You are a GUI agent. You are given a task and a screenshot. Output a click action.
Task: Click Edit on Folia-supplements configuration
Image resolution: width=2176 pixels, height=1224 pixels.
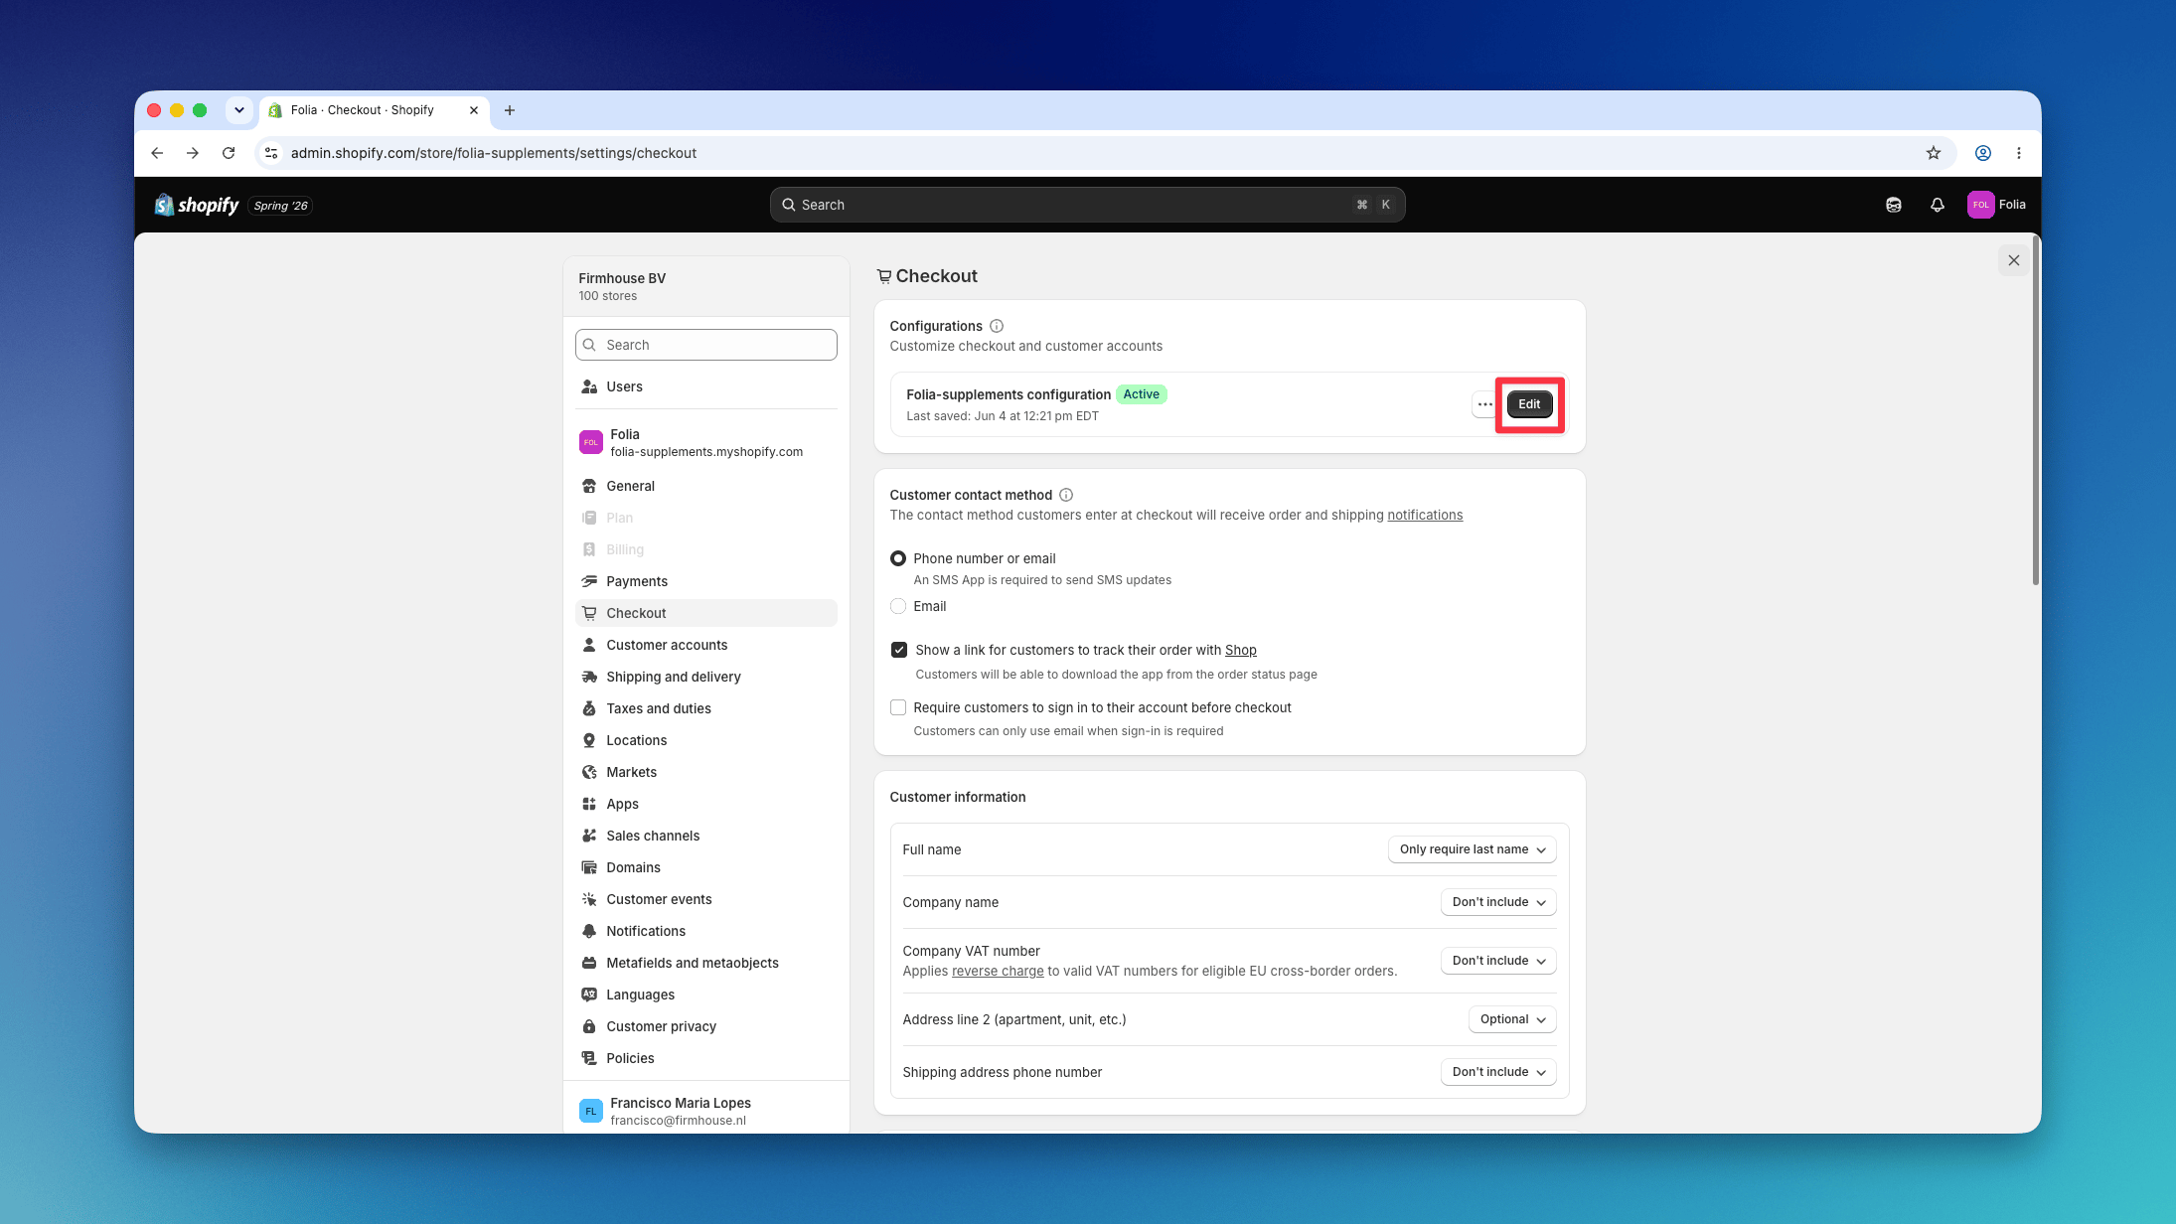(x=1529, y=404)
